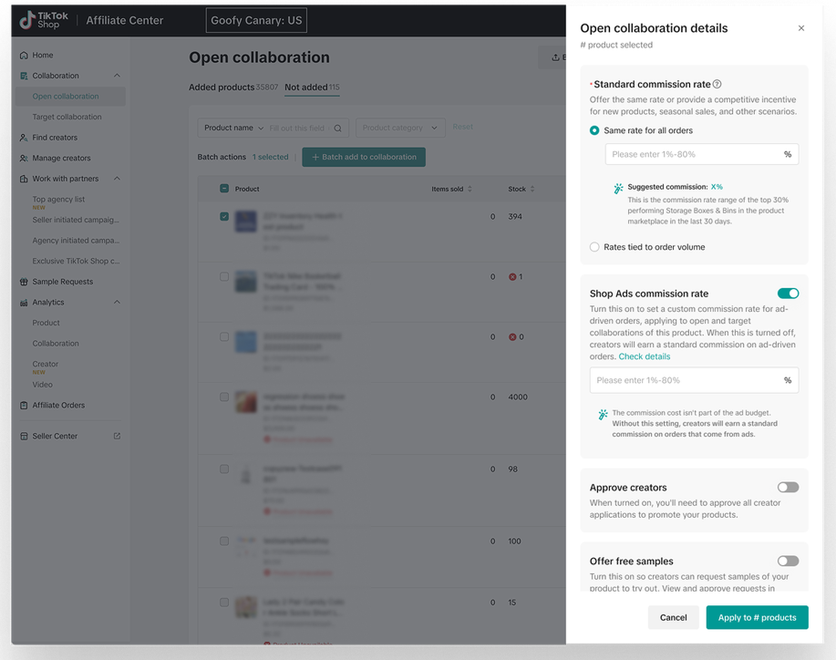This screenshot has width=836, height=660.
Task: Switch to the Added products tab
Action: point(222,88)
